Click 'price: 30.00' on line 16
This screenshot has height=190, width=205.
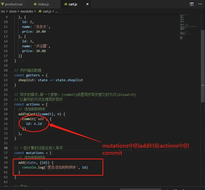coord(34,51)
